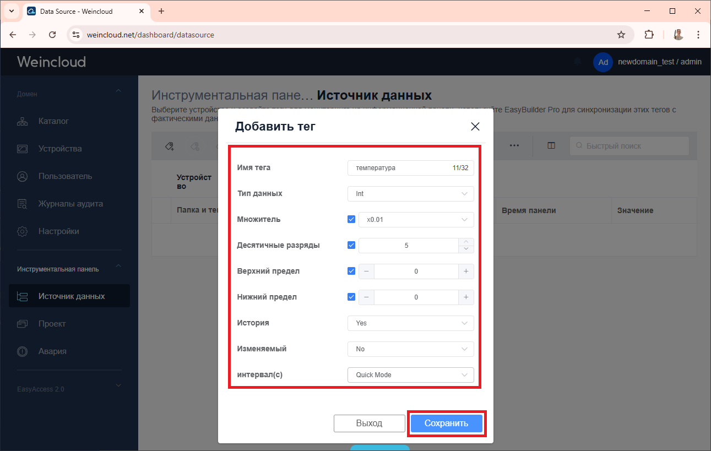The height and width of the screenshot is (451, 711).
Task: Go to Пользователь in the sidebar menu
Action: click(65, 176)
